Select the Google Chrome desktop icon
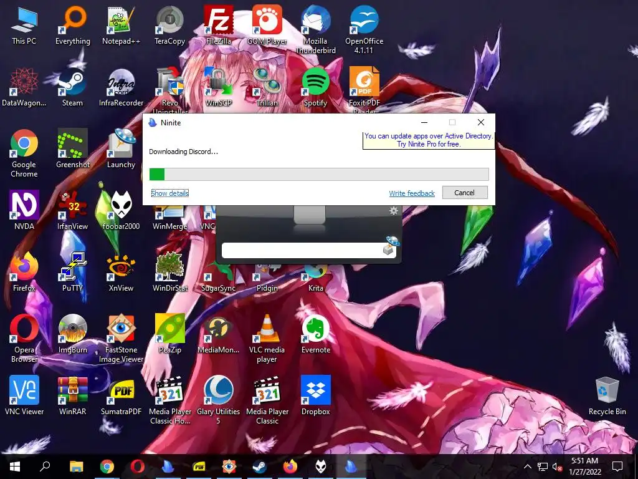 coord(24,153)
